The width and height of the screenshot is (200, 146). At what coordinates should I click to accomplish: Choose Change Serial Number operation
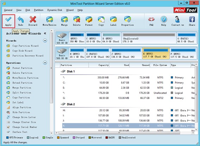(25, 127)
